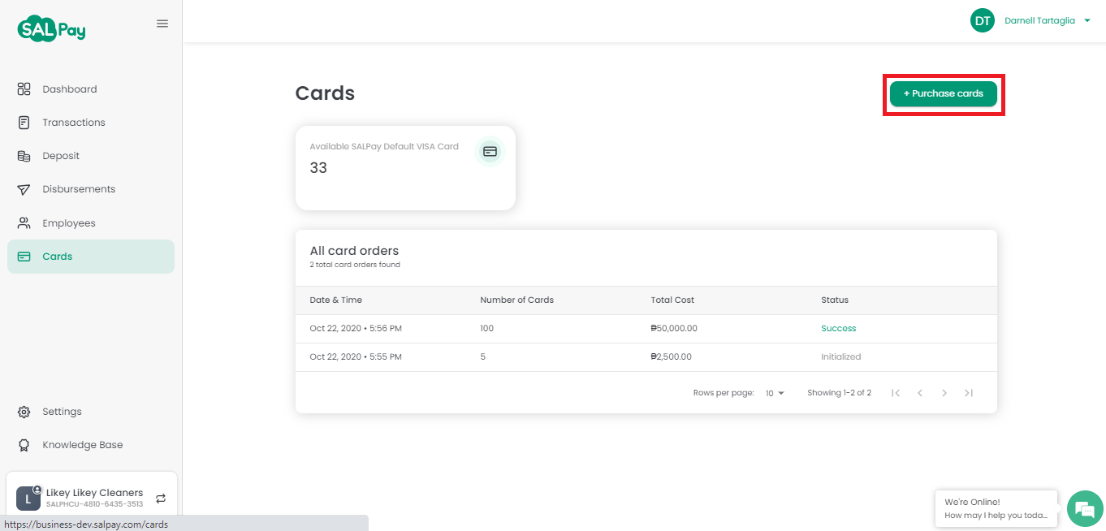Click the Settings gear icon

pyautogui.click(x=24, y=412)
